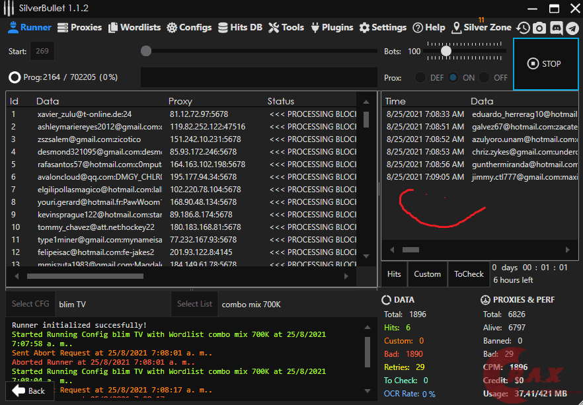Click the Configs gear icon
Screen dimensions: 583x405
(x=172, y=28)
